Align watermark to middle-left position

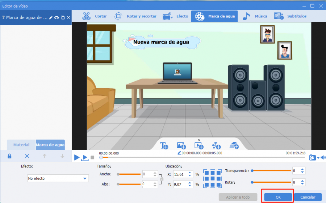click(x=206, y=179)
